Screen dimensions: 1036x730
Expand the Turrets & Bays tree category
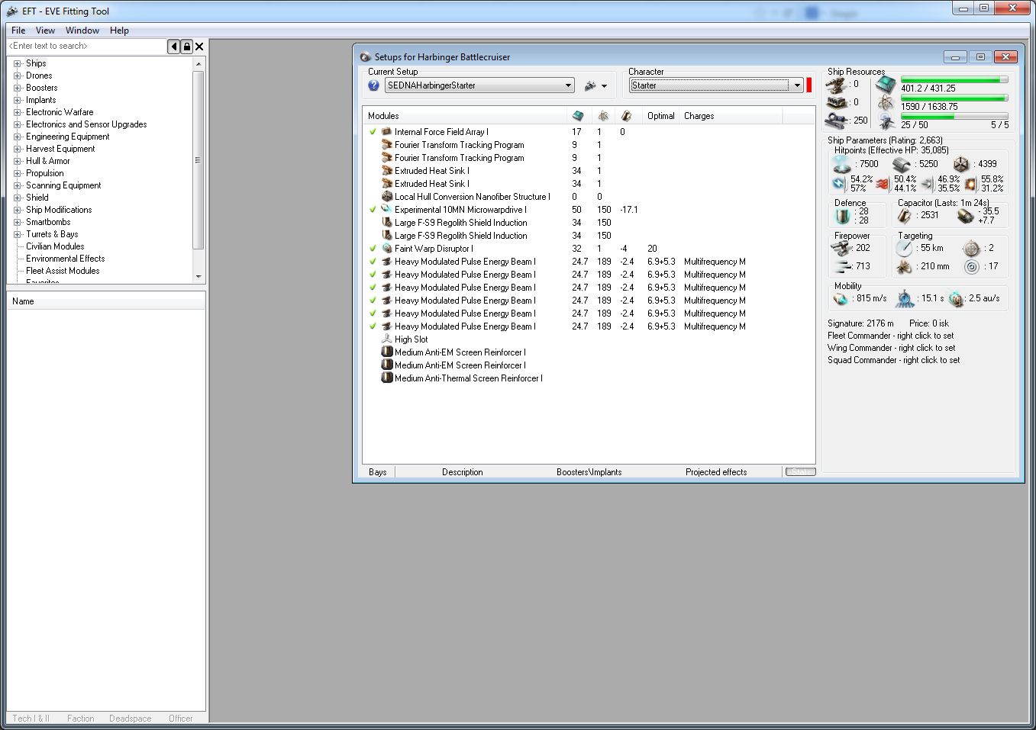[x=18, y=234]
